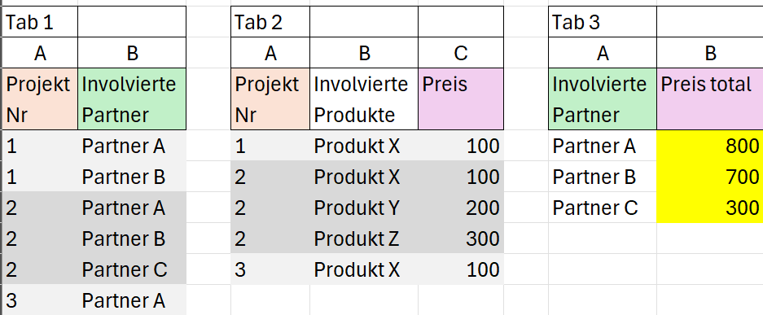This screenshot has height=315, width=763.
Task: Select the Preis total header cell
Action: tap(710, 99)
